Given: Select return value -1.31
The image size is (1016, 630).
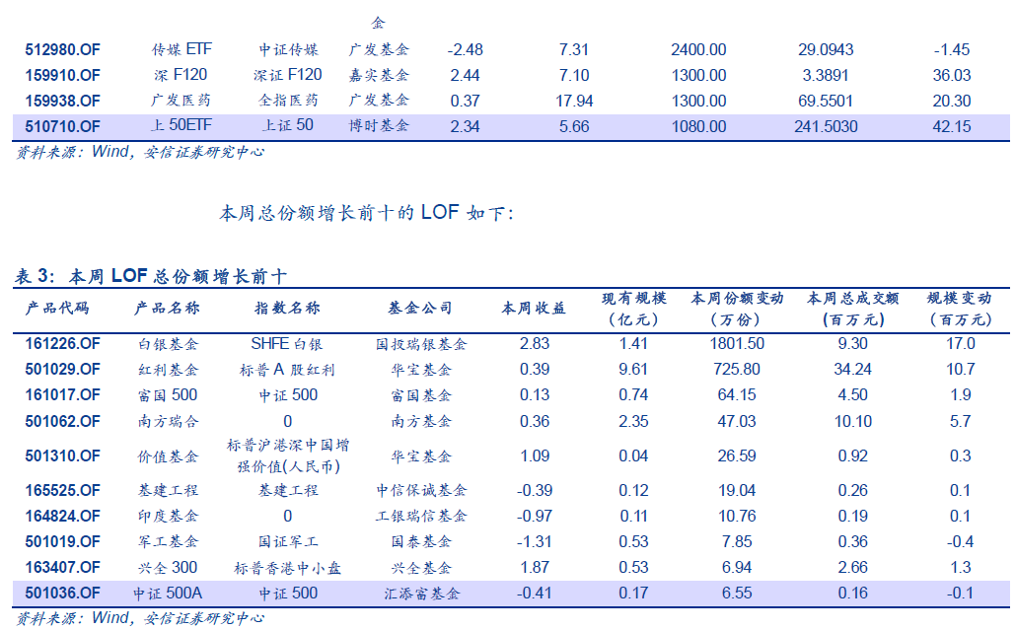Looking at the screenshot, I should click(x=534, y=541).
